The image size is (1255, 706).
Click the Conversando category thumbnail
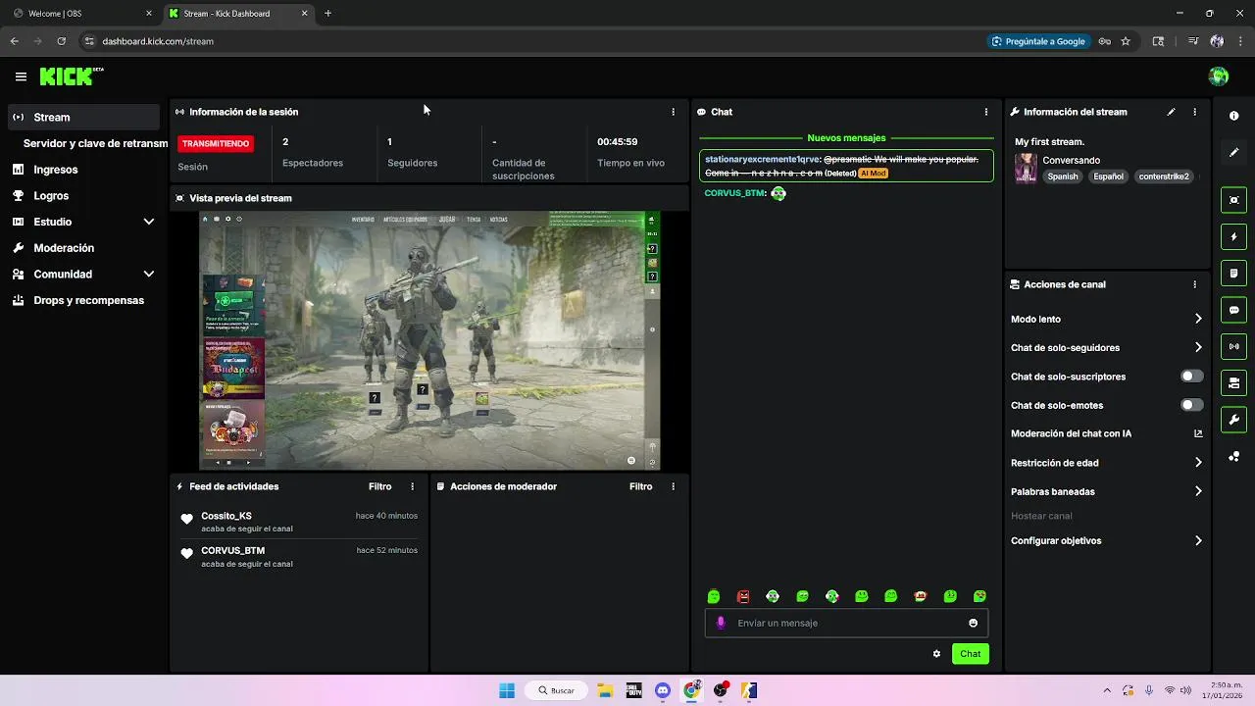coord(1026,168)
